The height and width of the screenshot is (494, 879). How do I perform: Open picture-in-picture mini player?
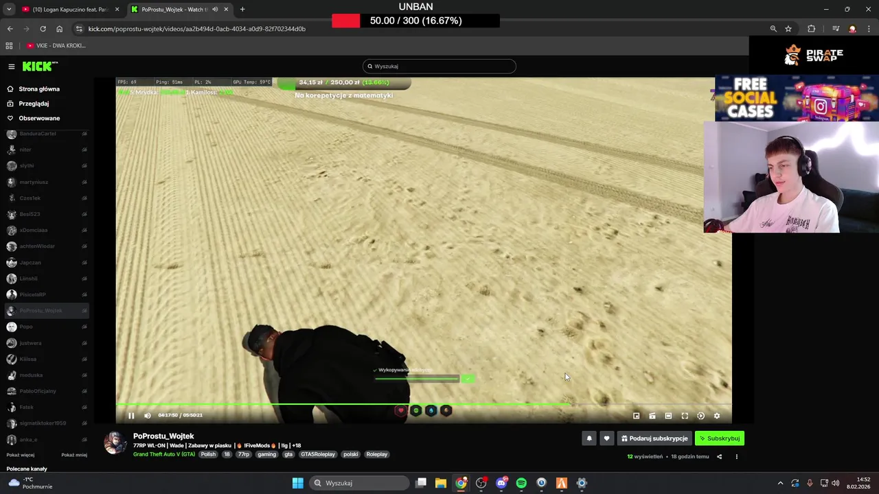pyautogui.click(x=636, y=416)
